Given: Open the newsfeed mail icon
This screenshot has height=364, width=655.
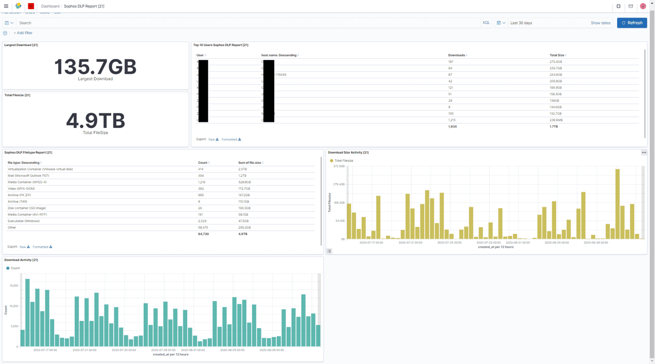Looking at the screenshot, I should click(630, 6).
